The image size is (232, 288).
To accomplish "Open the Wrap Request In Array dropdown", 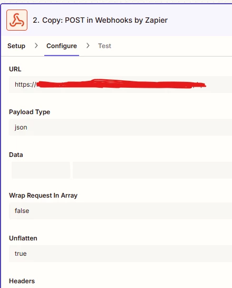I will point(120,211).
